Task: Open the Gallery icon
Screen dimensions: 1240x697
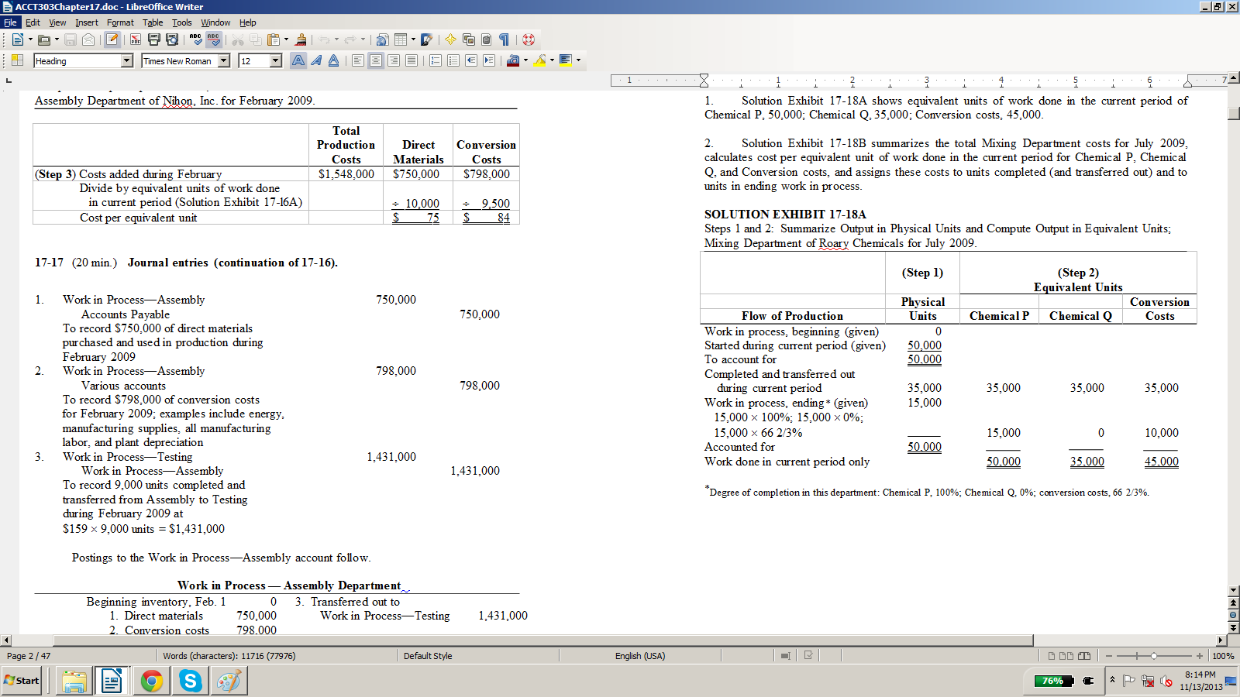Action: click(x=469, y=39)
